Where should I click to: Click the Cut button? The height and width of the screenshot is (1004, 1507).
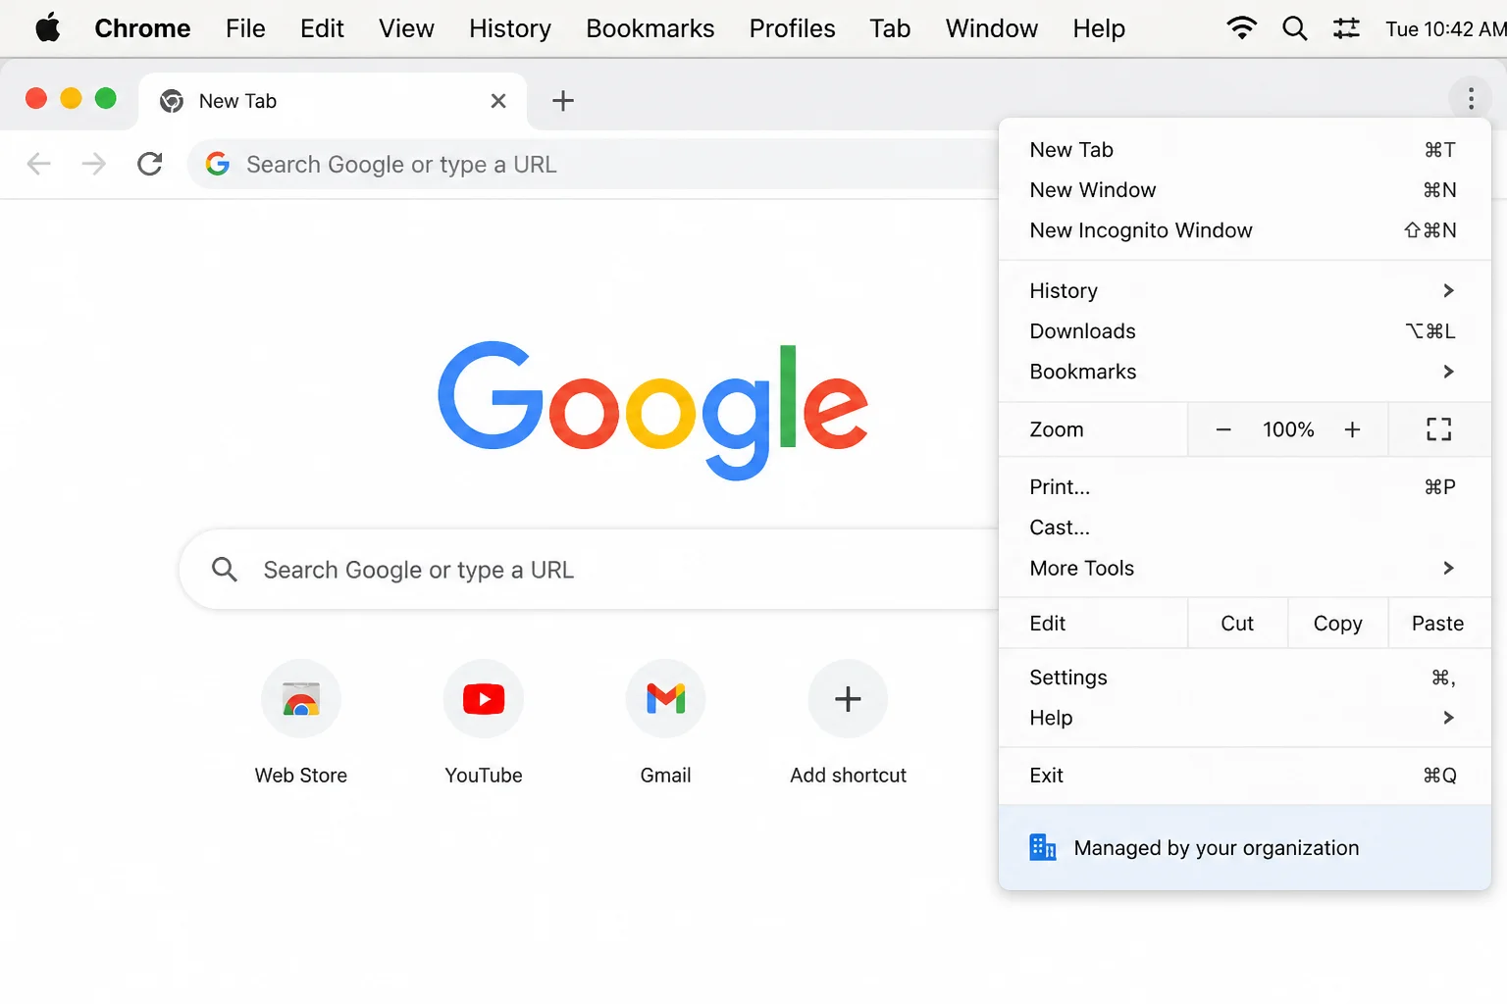[x=1237, y=624]
